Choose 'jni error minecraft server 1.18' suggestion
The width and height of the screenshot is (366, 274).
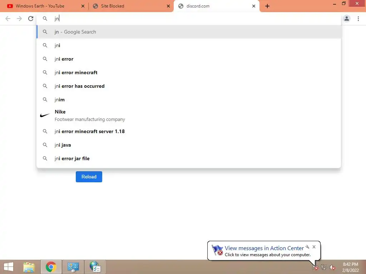(189, 131)
